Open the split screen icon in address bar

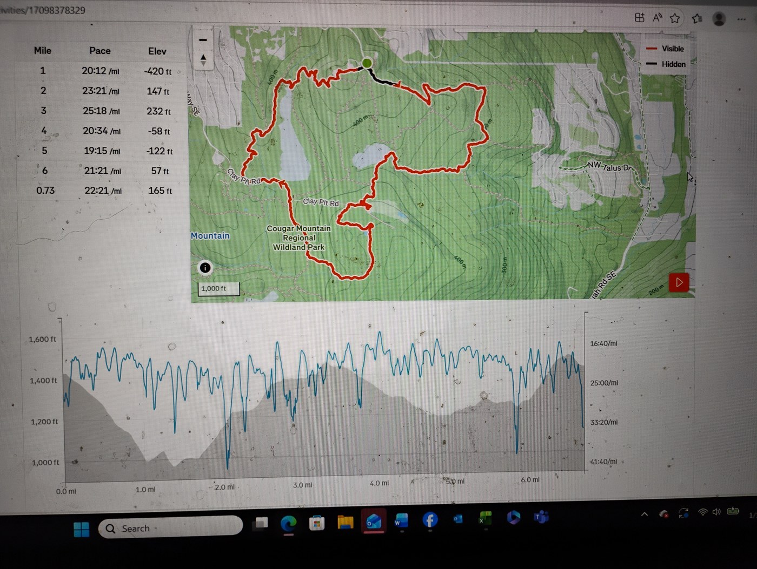click(640, 17)
